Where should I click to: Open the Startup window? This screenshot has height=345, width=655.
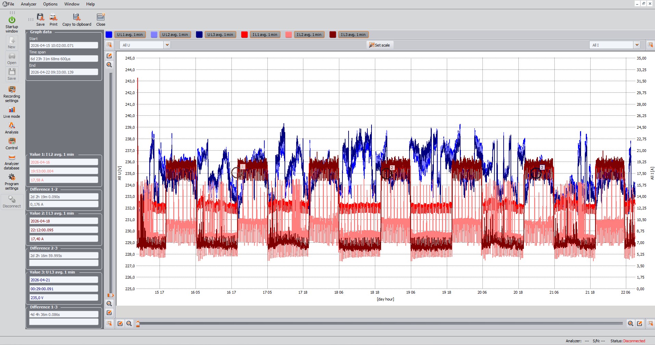(x=12, y=24)
